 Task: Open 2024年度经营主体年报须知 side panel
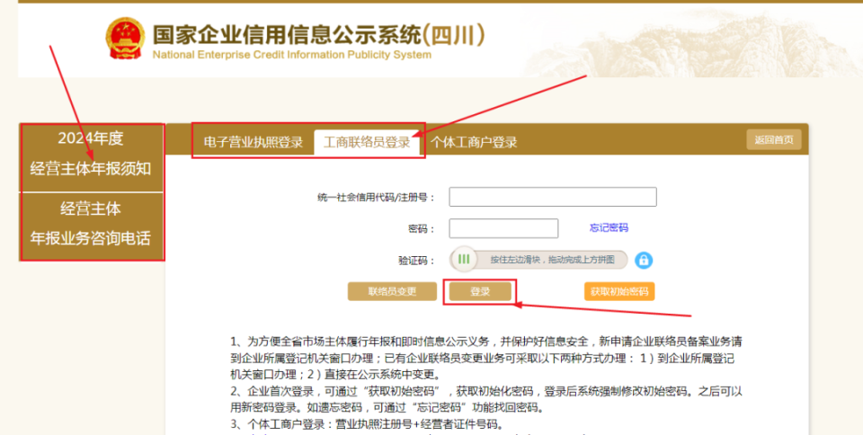pyautogui.click(x=91, y=158)
